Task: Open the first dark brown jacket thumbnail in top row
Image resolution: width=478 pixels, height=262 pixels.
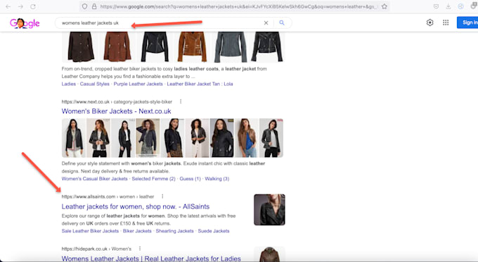Action: 80,47
